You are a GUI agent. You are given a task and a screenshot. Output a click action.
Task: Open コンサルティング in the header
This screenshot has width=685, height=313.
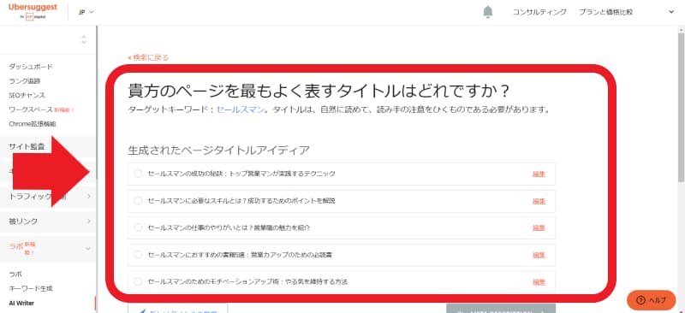click(539, 12)
